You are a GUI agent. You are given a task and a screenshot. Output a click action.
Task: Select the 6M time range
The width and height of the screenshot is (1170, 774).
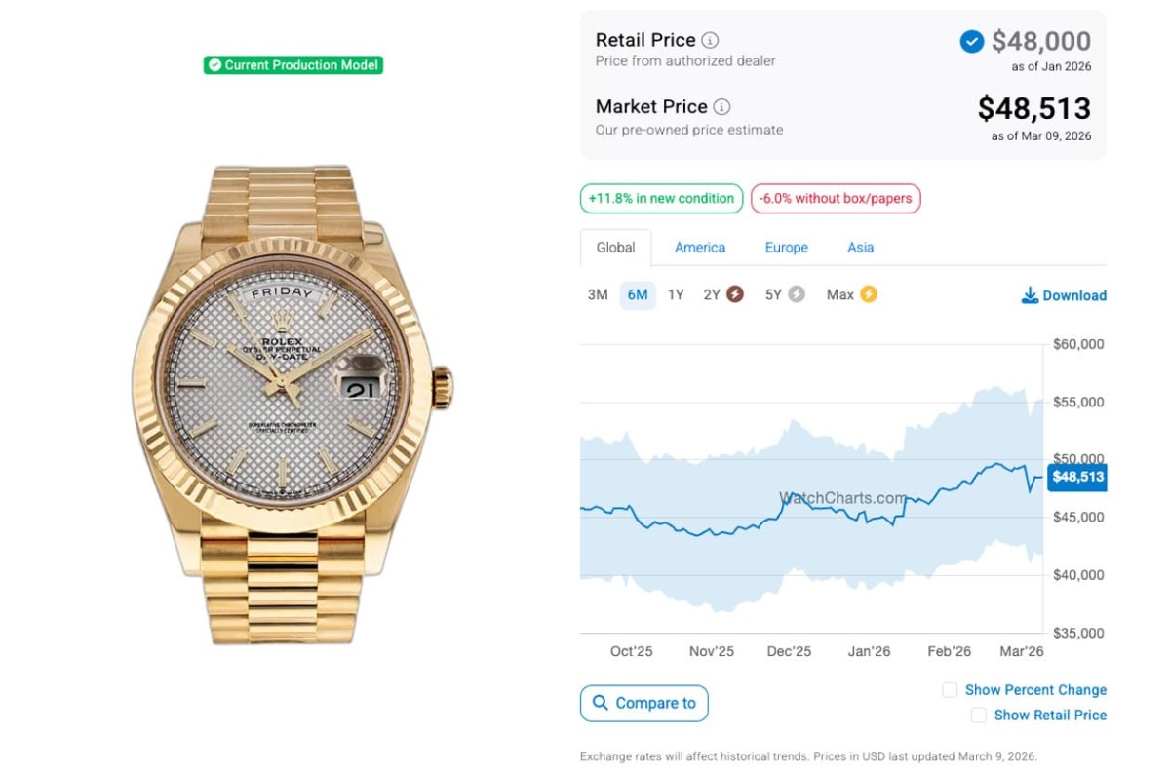coord(638,294)
